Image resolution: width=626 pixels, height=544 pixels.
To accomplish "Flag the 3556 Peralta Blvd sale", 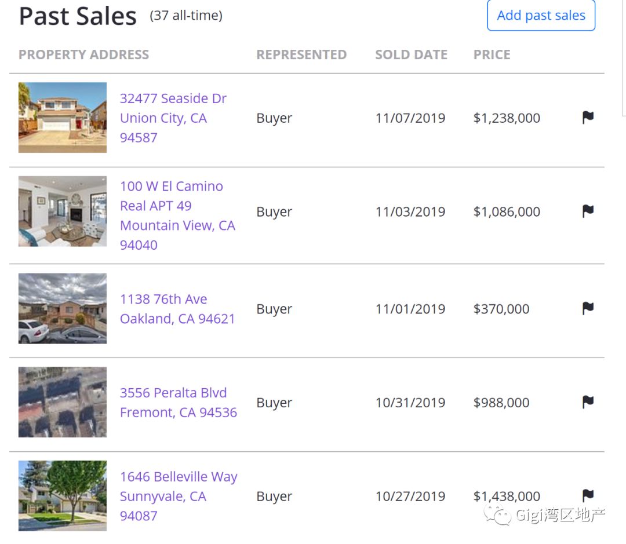I will click(588, 402).
